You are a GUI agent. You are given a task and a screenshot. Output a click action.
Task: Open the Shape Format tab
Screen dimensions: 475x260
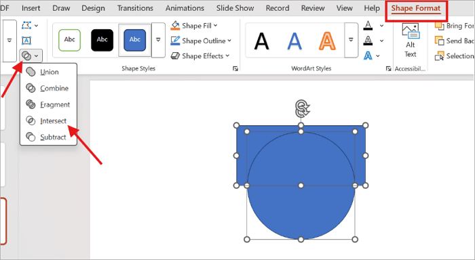(x=415, y=9)
